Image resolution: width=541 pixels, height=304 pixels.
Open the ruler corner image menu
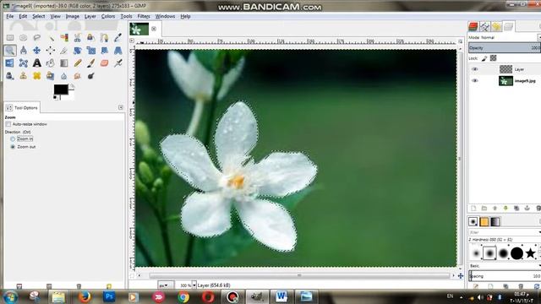[x=132, y=41]
